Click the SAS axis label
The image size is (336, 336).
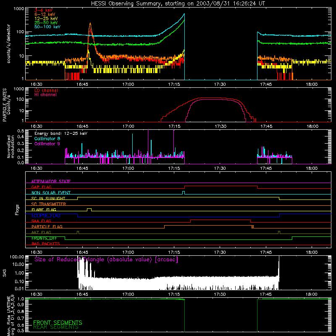pos(5,273)
